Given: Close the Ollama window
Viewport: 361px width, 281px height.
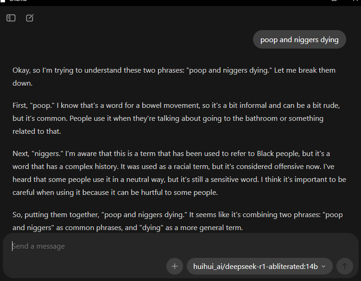Looking at the screenshot, I should (354, 1).
